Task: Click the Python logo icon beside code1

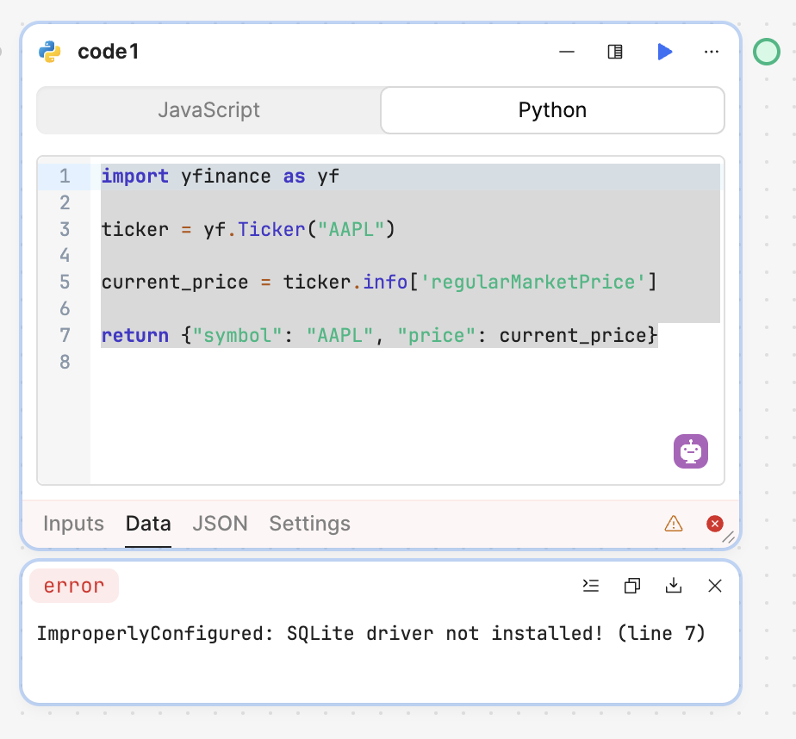Action: click(x=50, y=52)
